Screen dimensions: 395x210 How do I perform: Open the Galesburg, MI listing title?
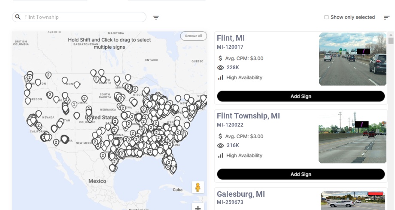(241, 194)
